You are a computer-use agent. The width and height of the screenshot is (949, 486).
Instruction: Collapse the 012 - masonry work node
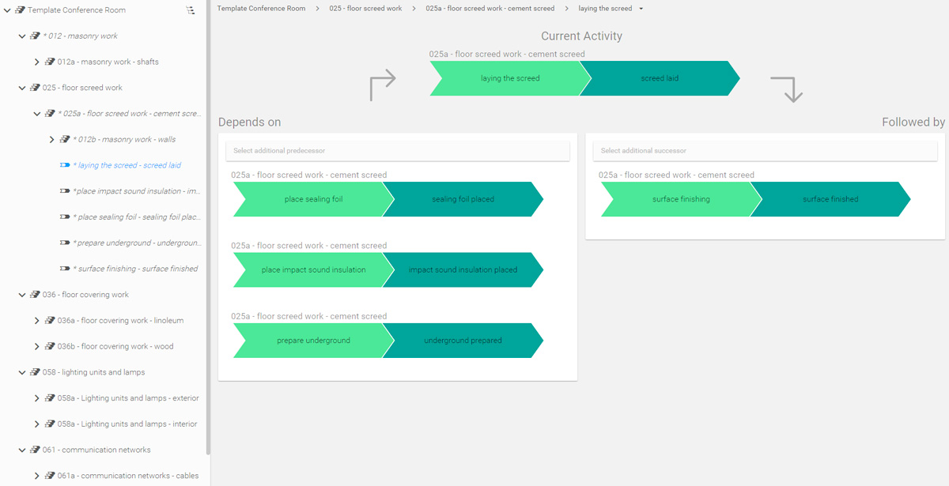pos(22,36)
